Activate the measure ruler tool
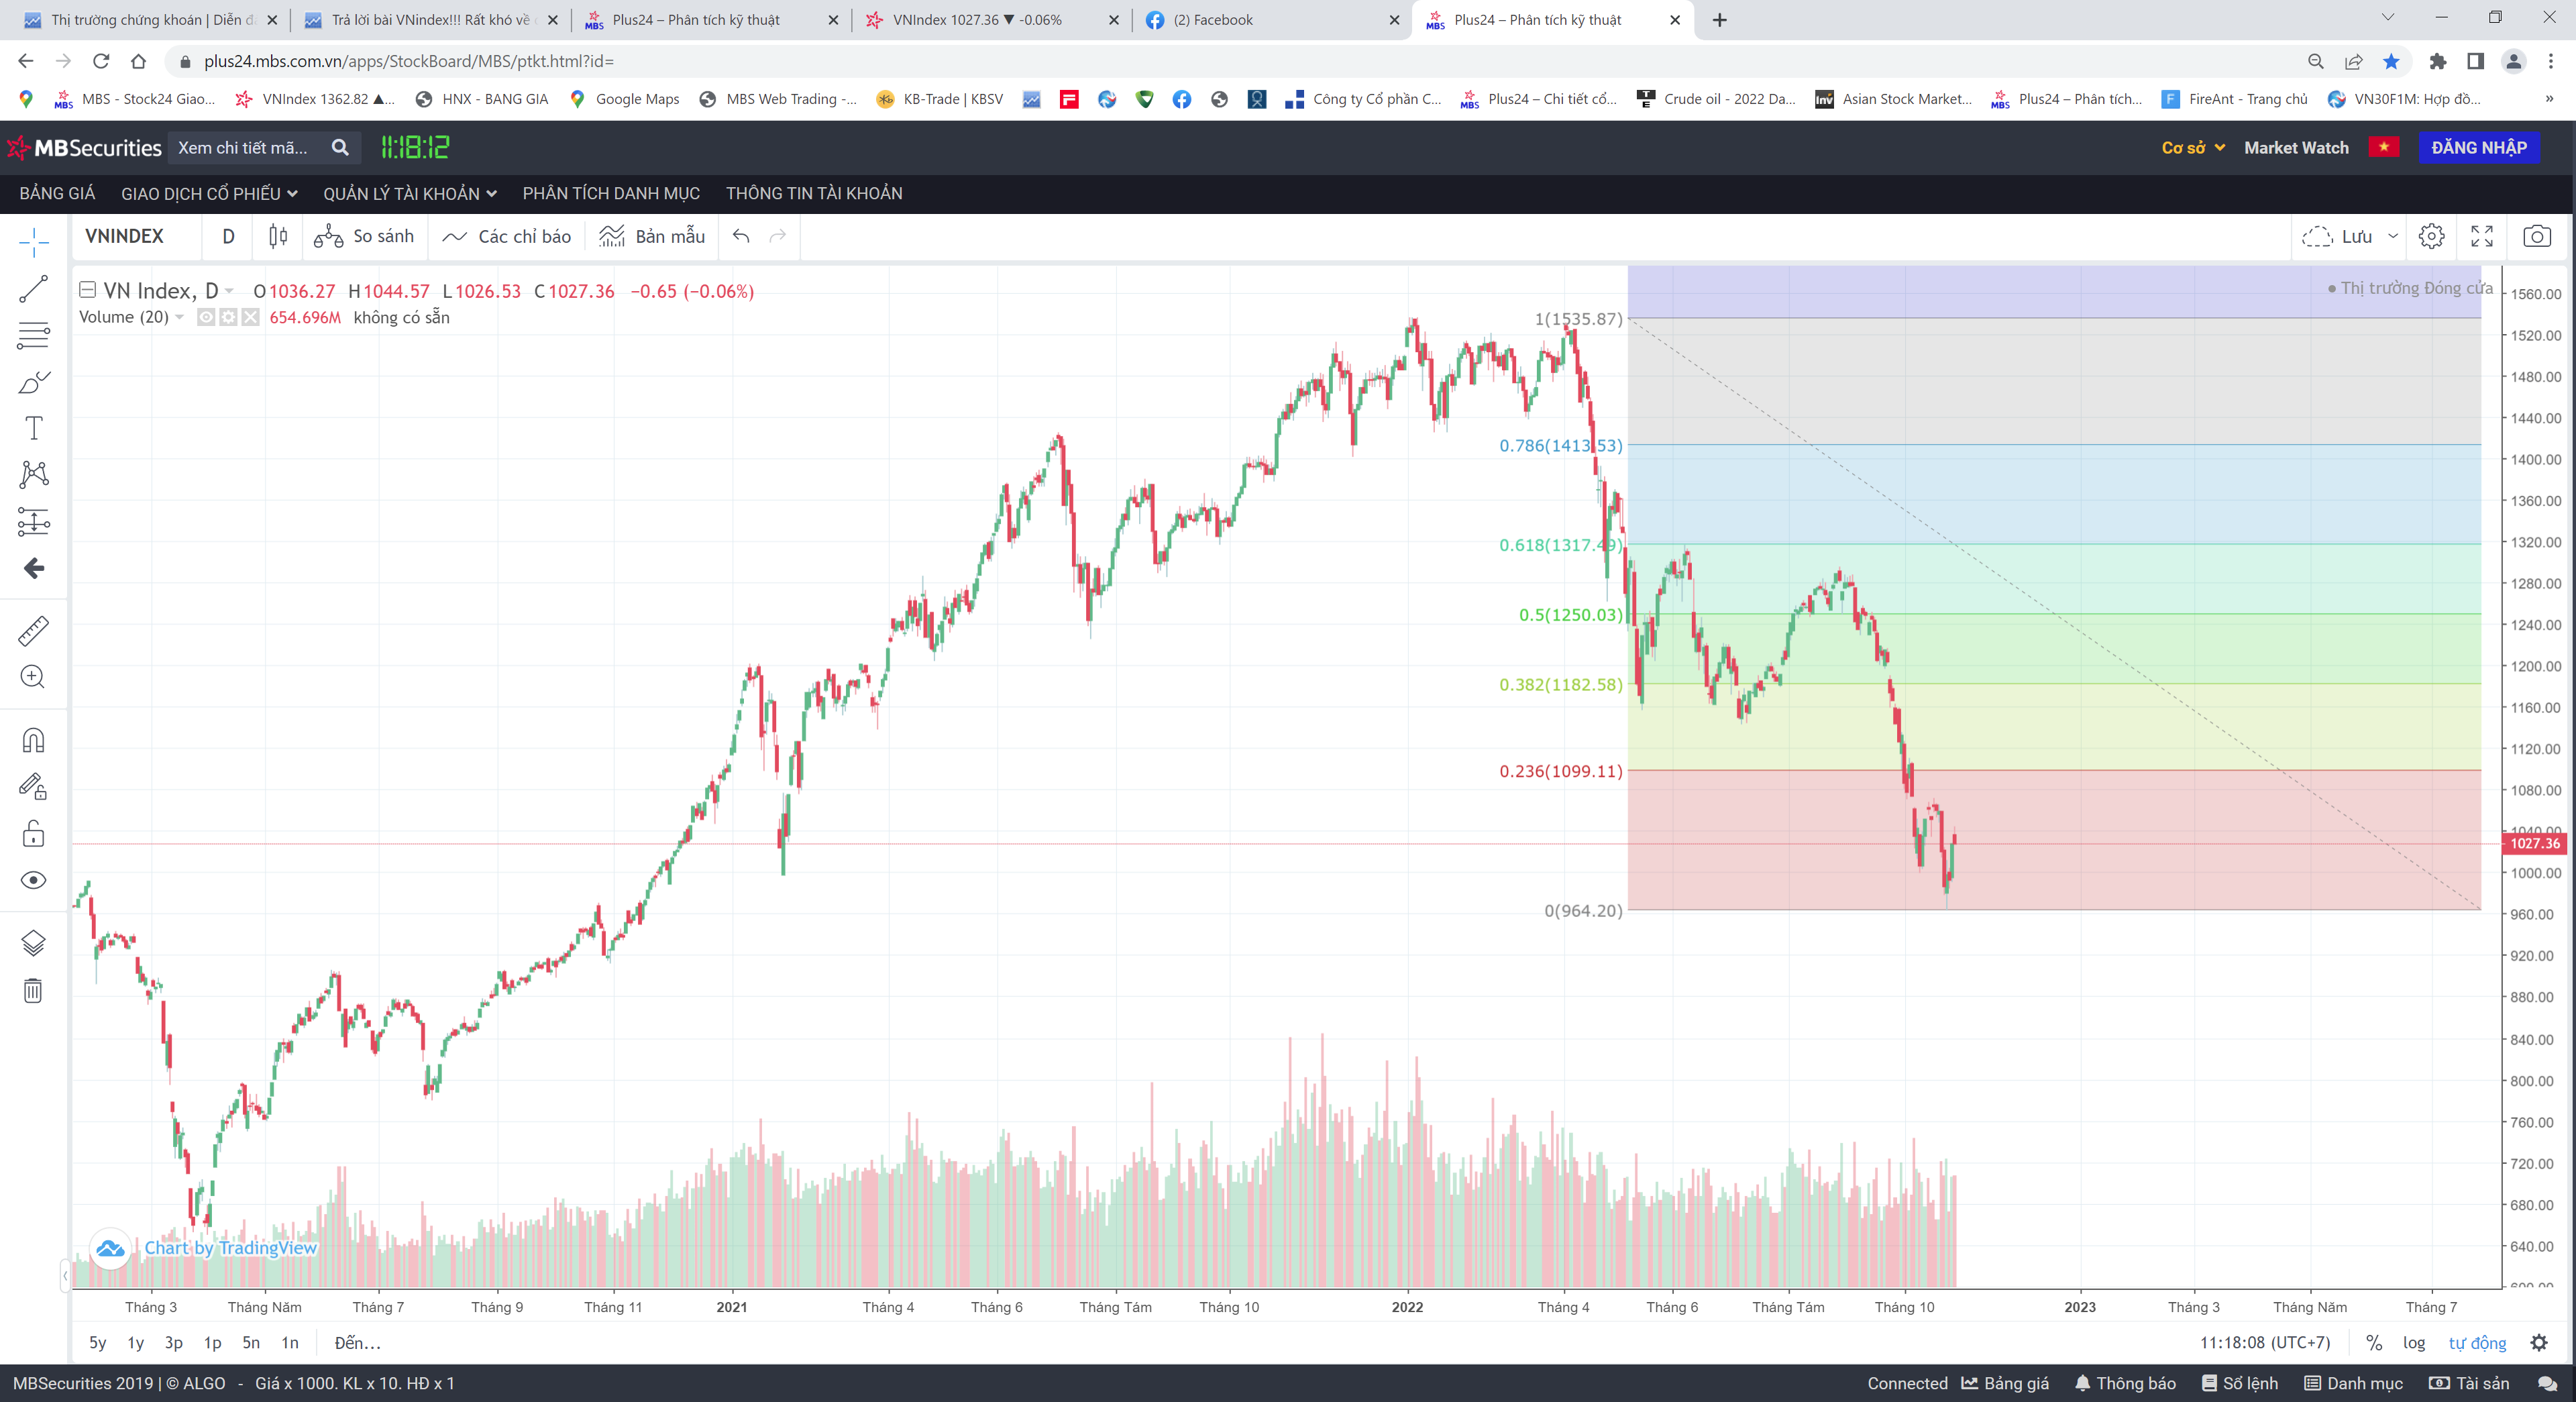Viewport: 2576px width, 1402px height. [x=33, y=631]
